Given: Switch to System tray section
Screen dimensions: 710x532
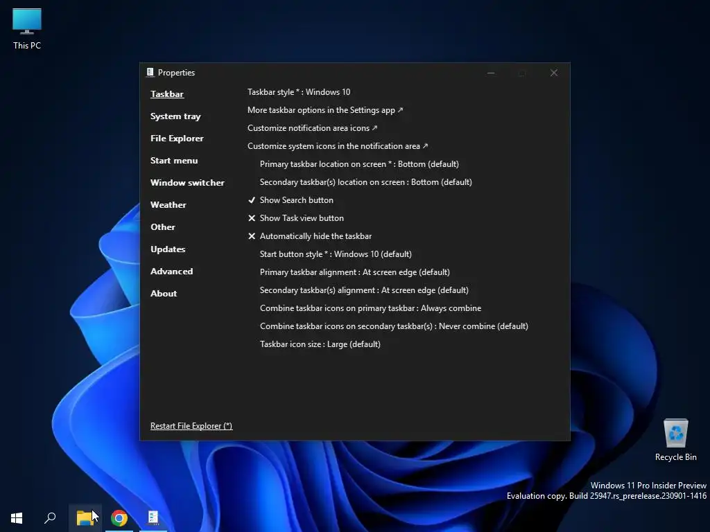Looking at the screenshot, I should 175,116.
